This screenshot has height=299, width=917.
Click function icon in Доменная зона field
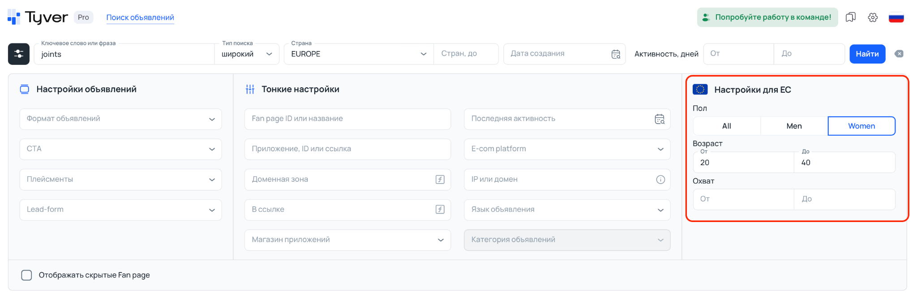pos(440,179)
